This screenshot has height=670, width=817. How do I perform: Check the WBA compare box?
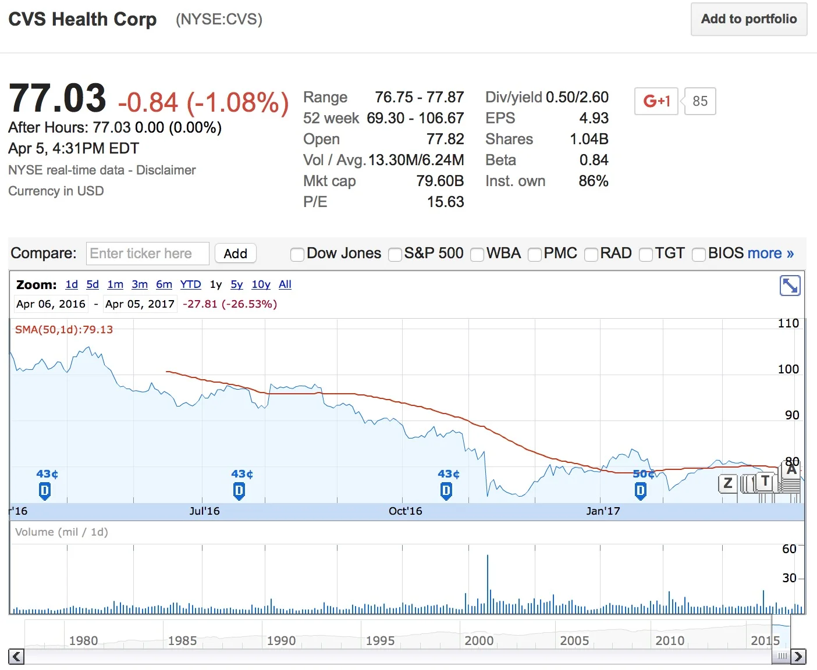click(477, 254)
